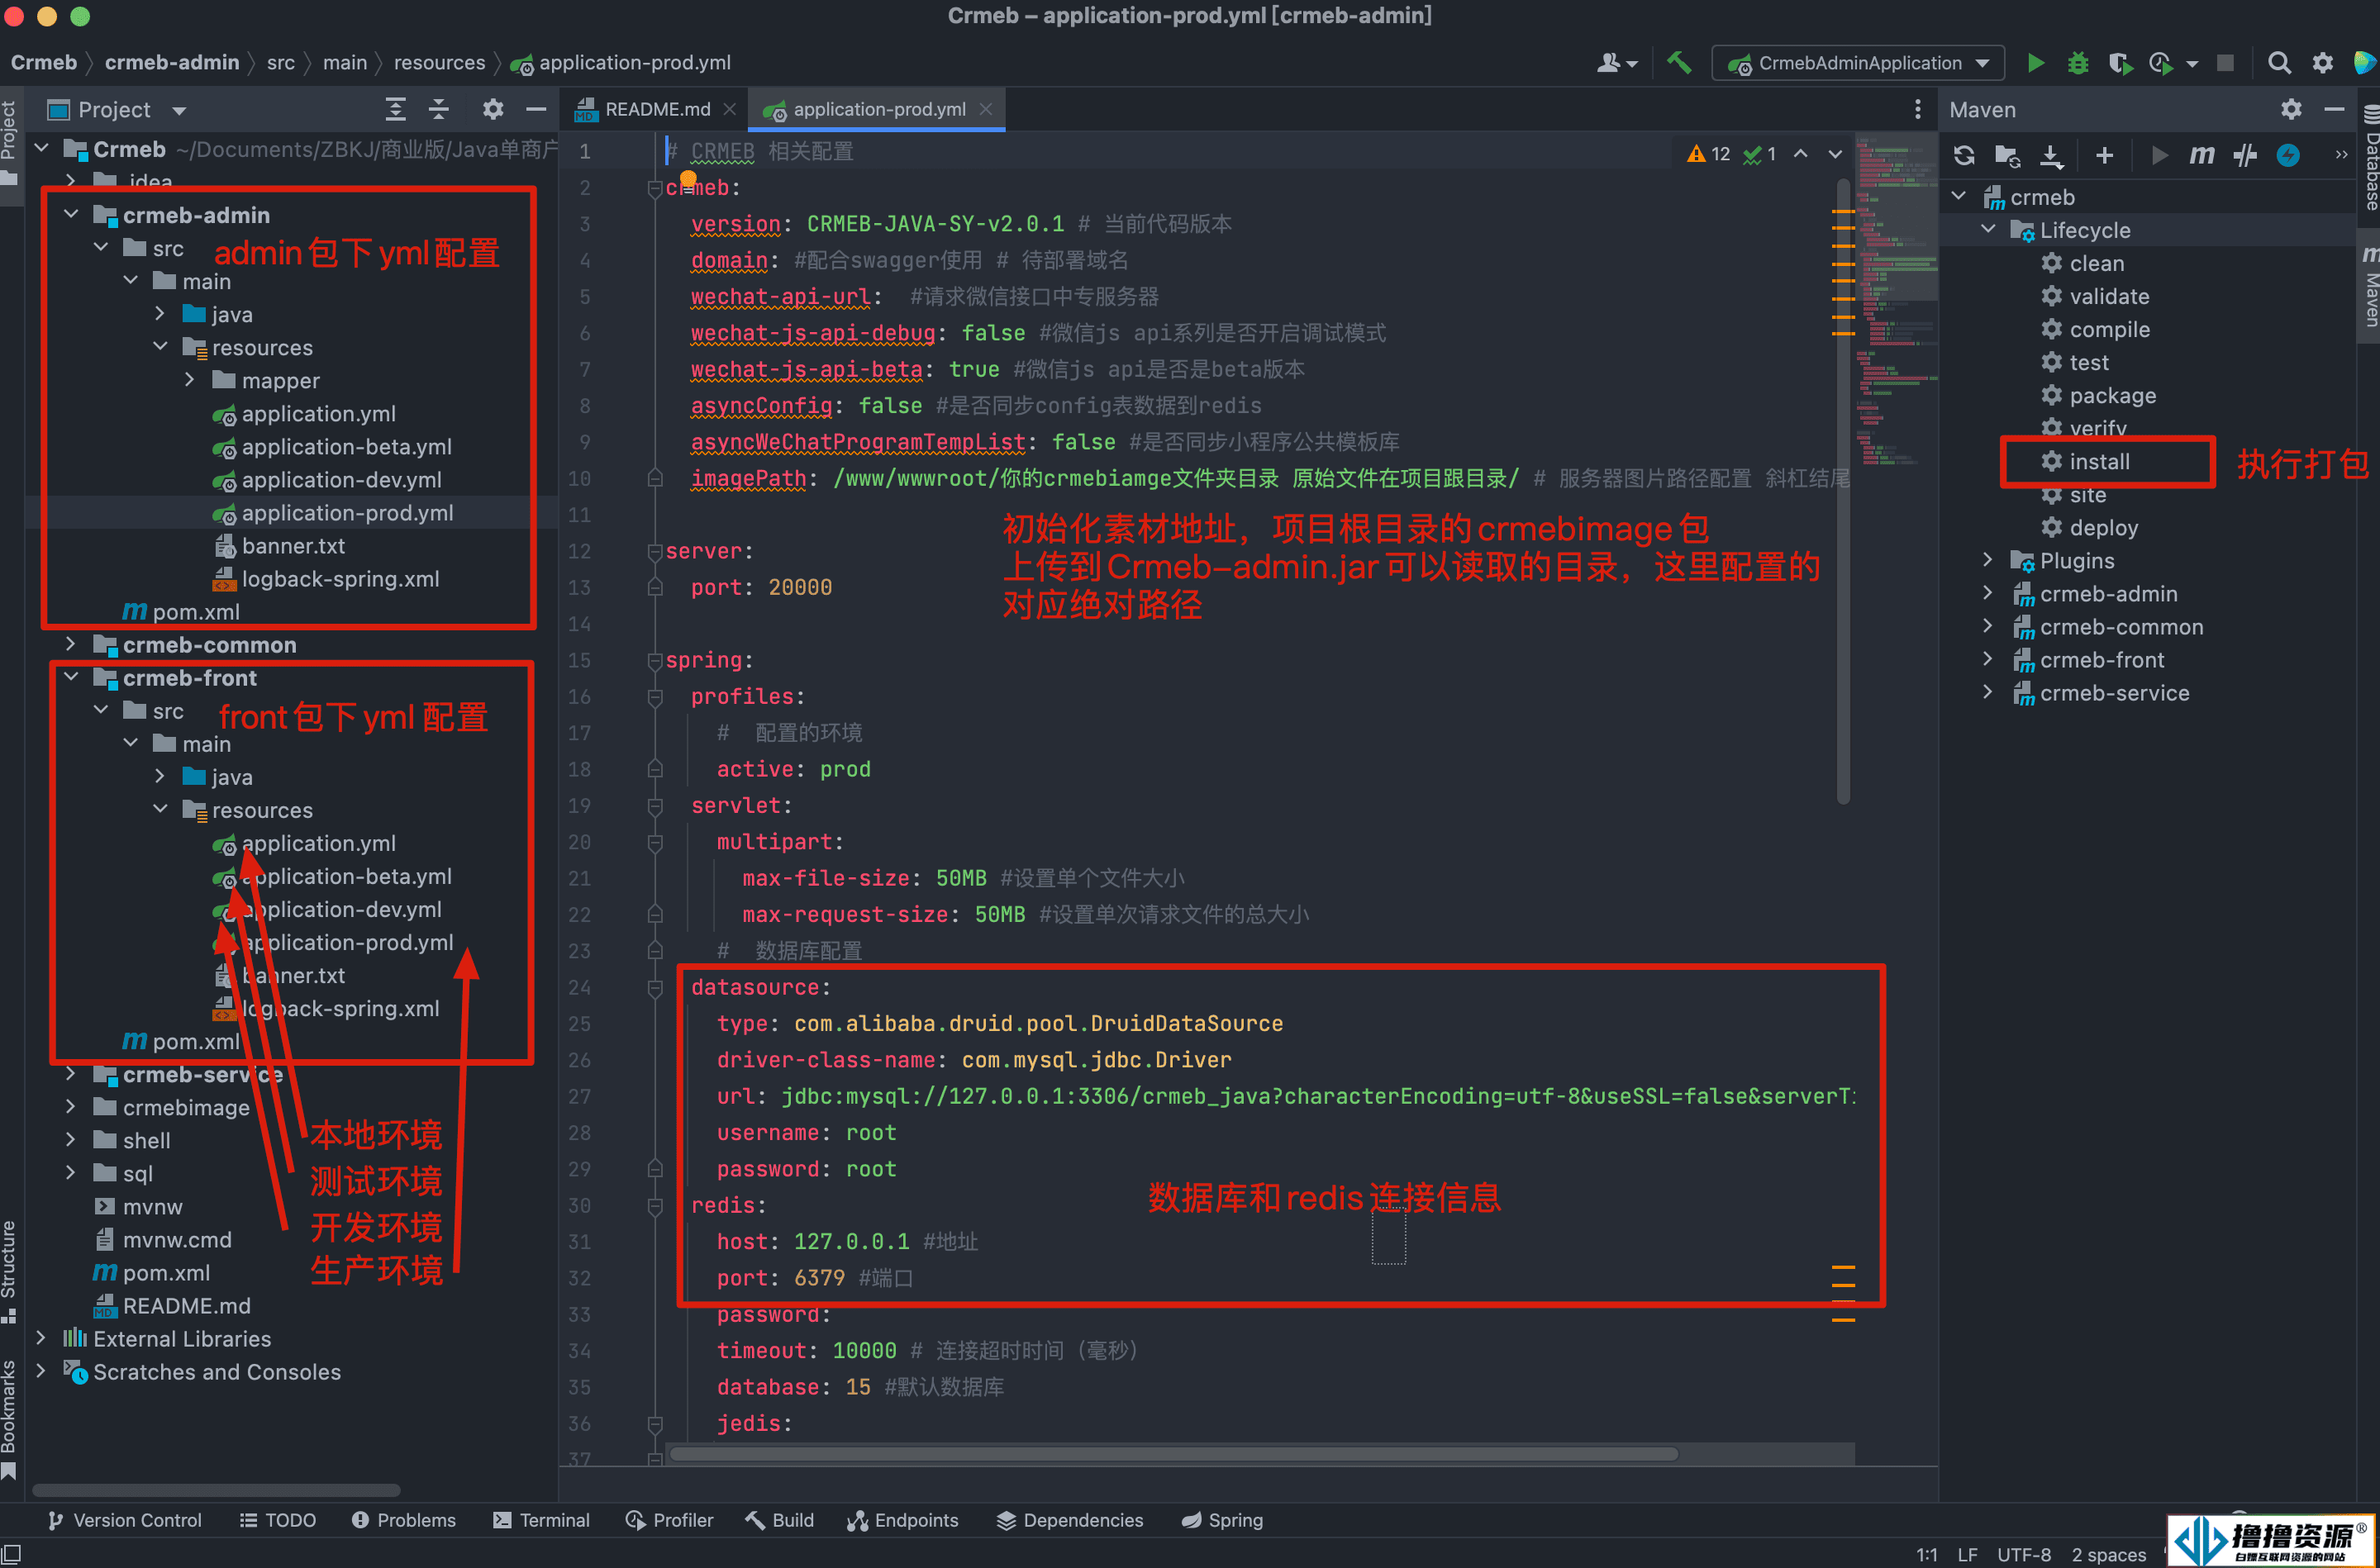Open the Version Control tool window
The image size is (2380, 1568).
[124, 1520]
